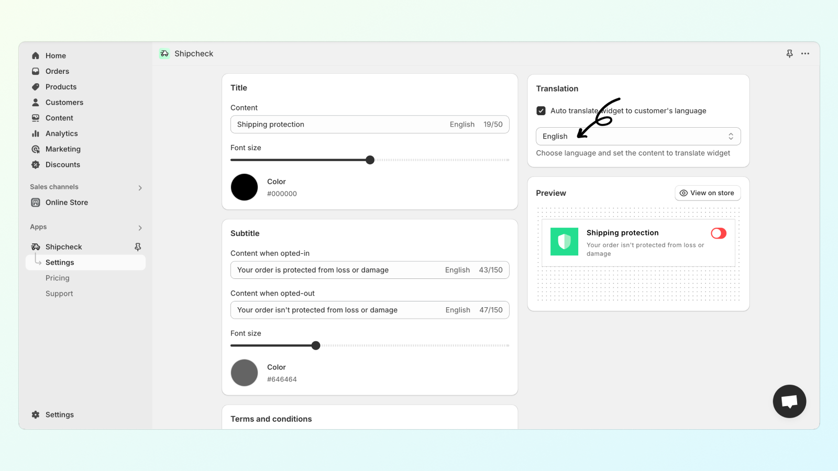Expand the Apps section chevron

(x=140, y=228)
